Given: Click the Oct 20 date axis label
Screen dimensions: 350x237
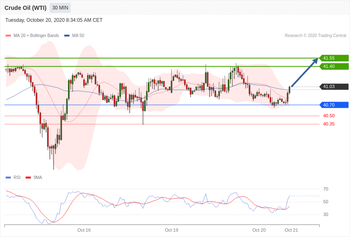Looking at the screenshot, I should 259,230.
